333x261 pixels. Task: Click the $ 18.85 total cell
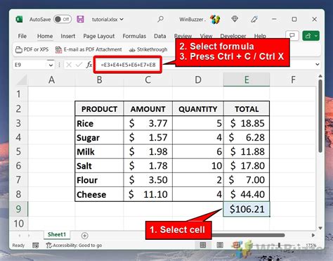point(247,123)
